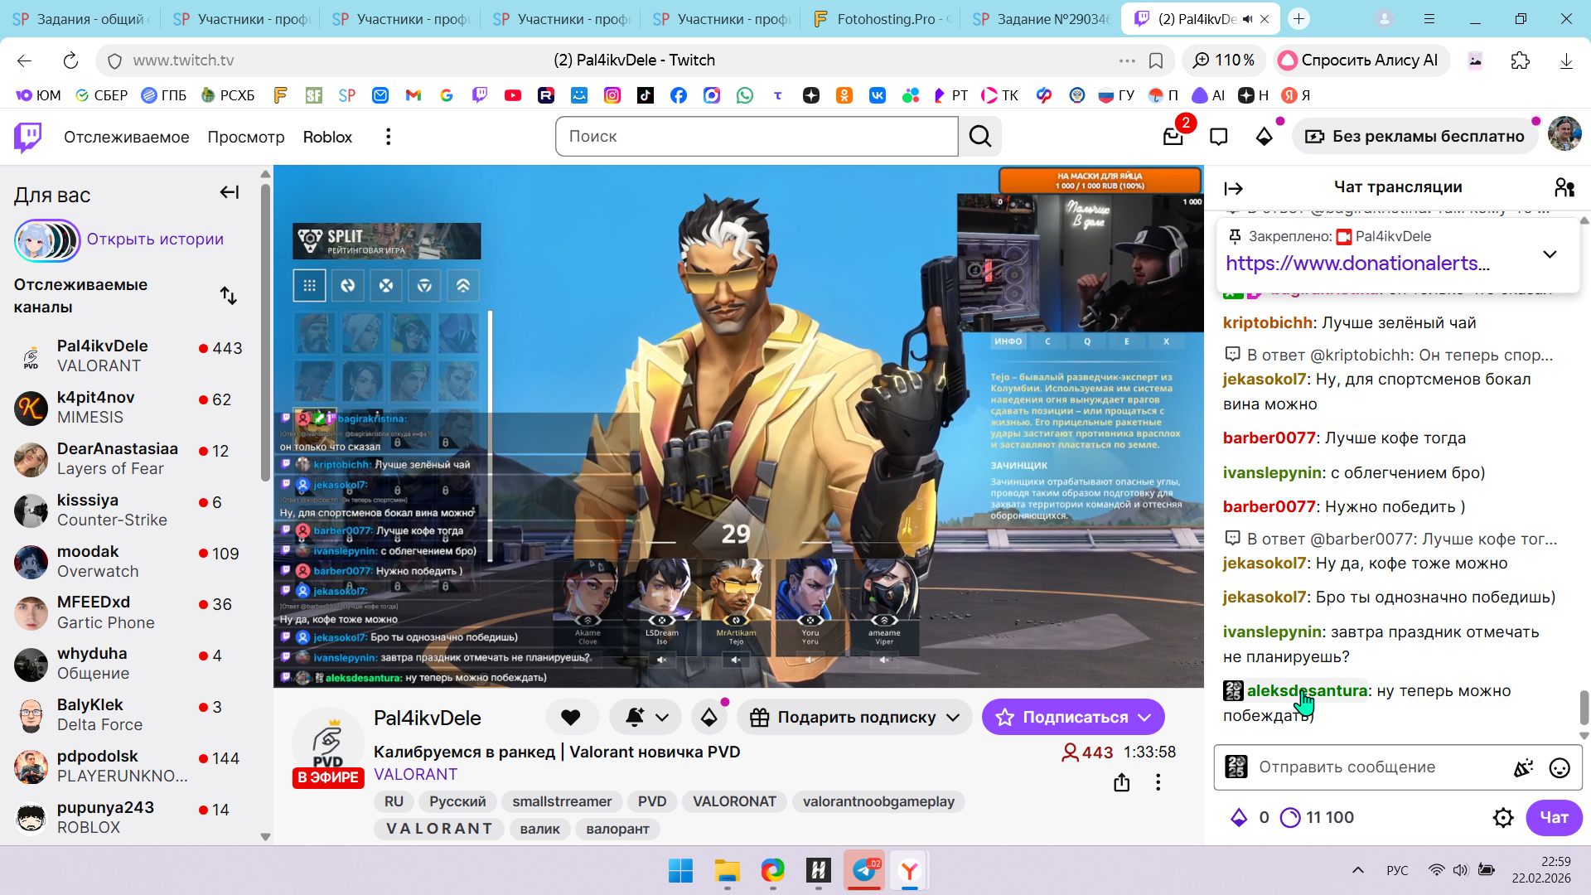Toggle follow heart for Pal4ikvDele
Image resolution: width=1591 pixels, height=895 pixels.
coord(570,718)
